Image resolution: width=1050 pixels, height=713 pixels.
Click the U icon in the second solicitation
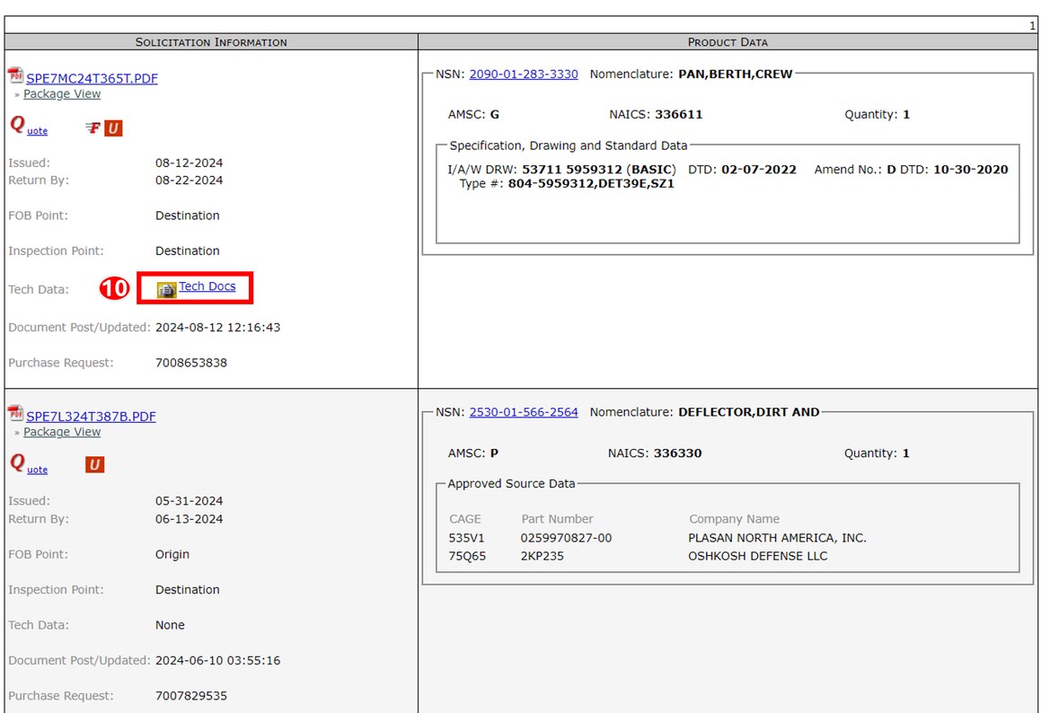94,465
